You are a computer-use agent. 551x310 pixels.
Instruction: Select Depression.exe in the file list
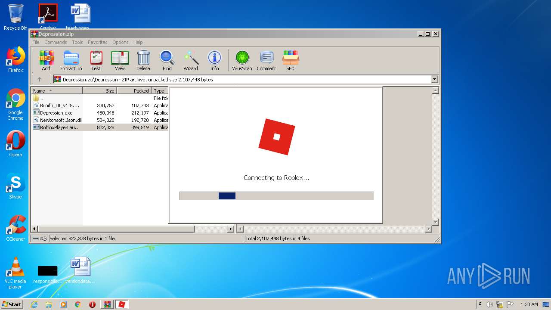tap(99, 113)
